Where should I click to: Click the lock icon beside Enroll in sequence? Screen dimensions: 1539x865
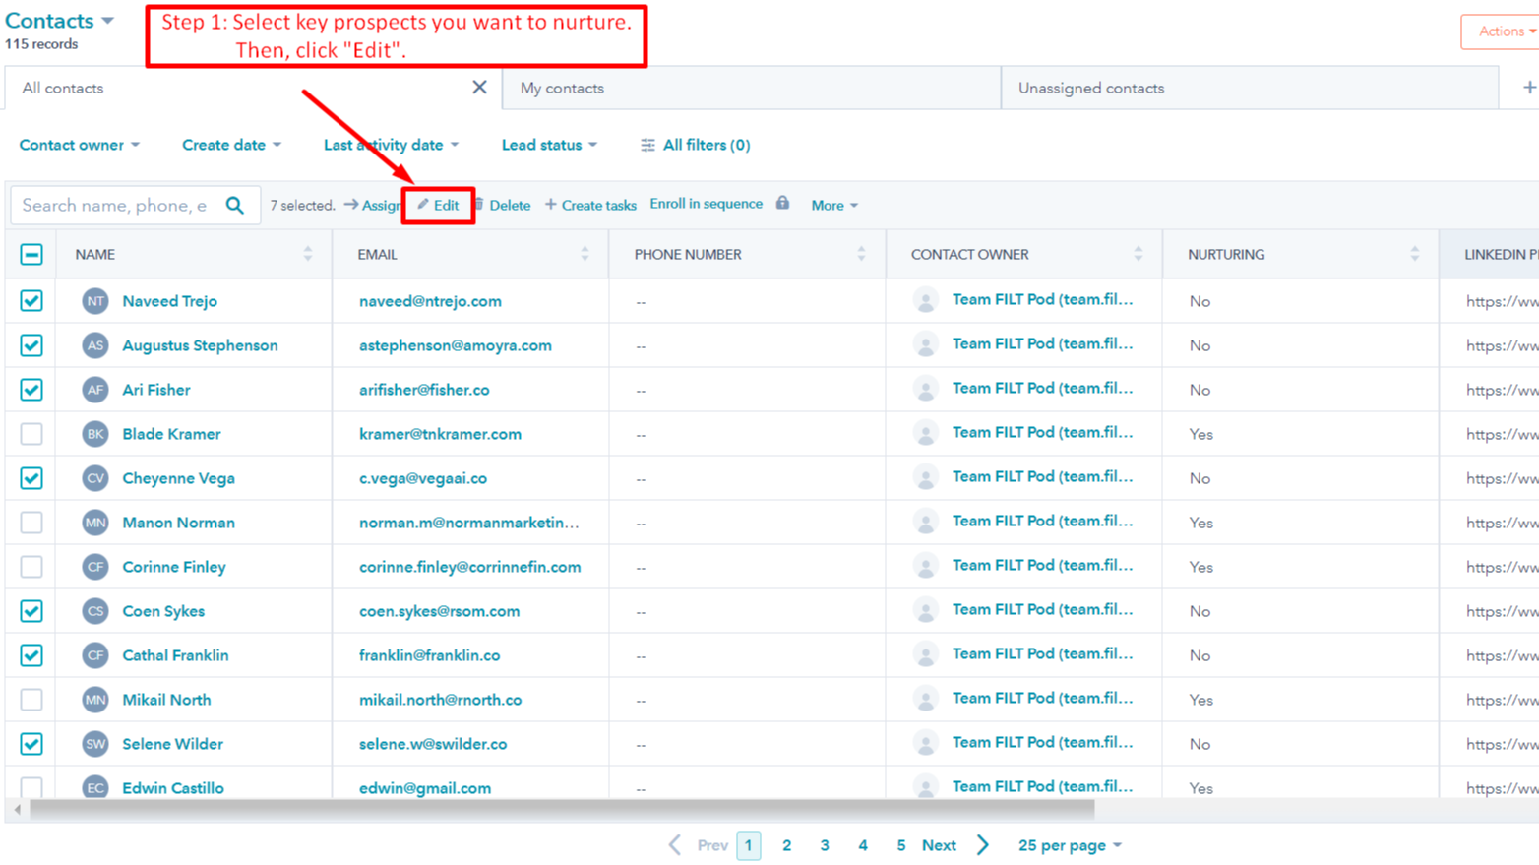[x=782, y=203]
